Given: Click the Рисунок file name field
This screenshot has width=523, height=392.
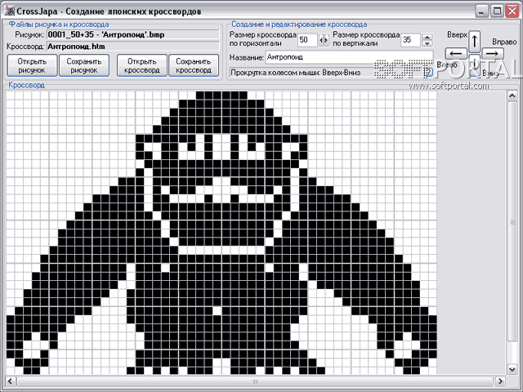Looking at the screenshot, I should [x=132, y=34].
